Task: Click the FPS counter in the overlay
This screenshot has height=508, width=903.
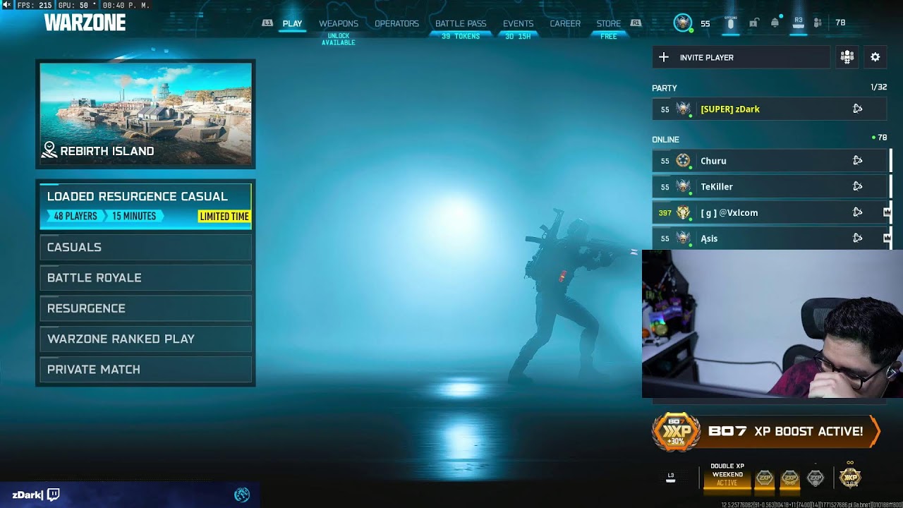Action: click(35, 5)
